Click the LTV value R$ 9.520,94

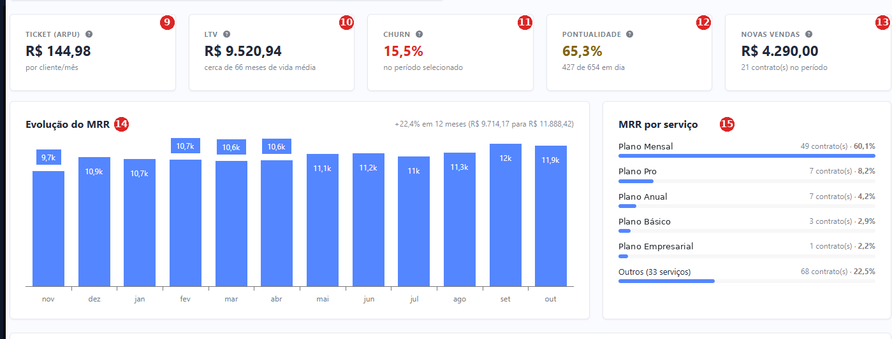click(x=243, y=51)
